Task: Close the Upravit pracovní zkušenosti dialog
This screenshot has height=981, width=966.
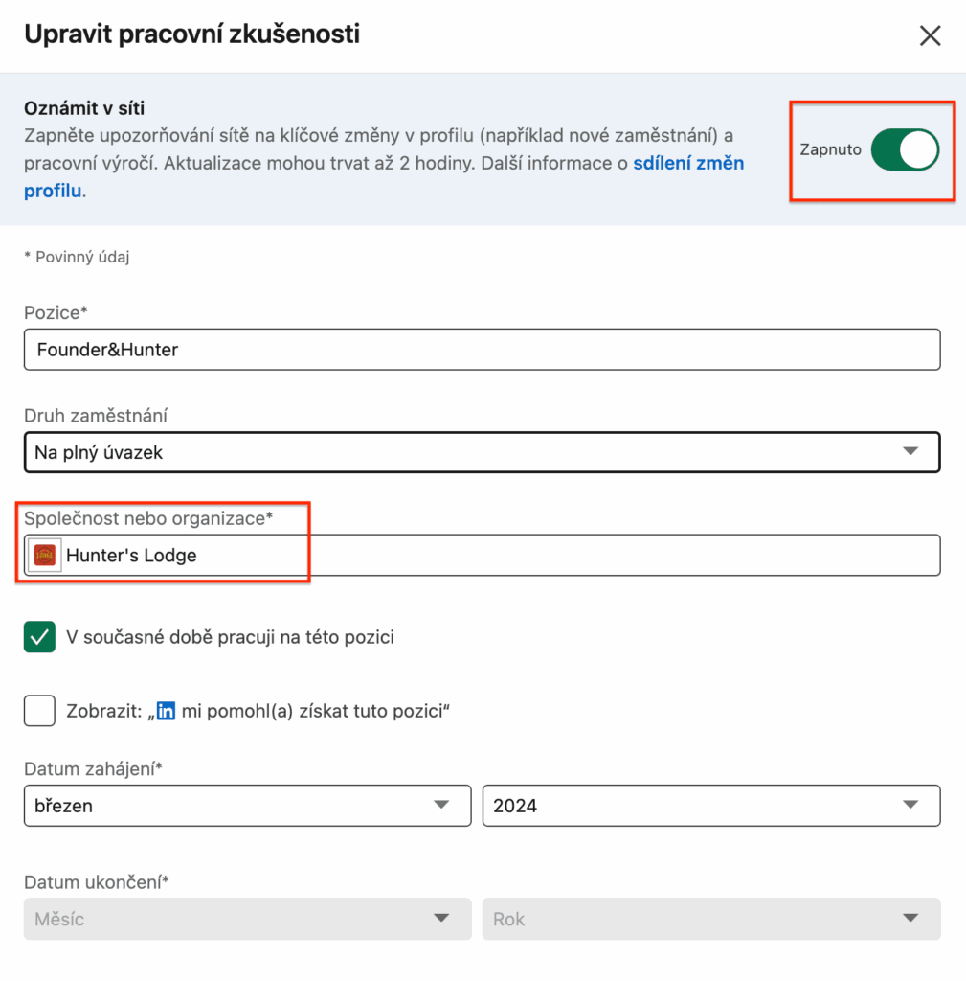Action: (930, 35)
